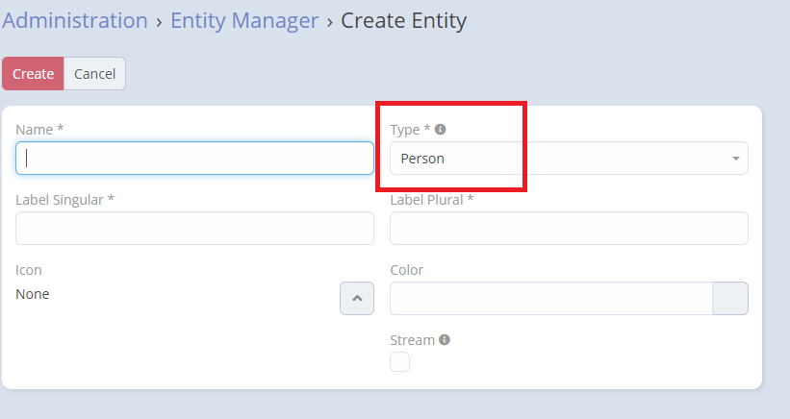
Task: Click the info icon beside Stream
Action: (445, 340)
